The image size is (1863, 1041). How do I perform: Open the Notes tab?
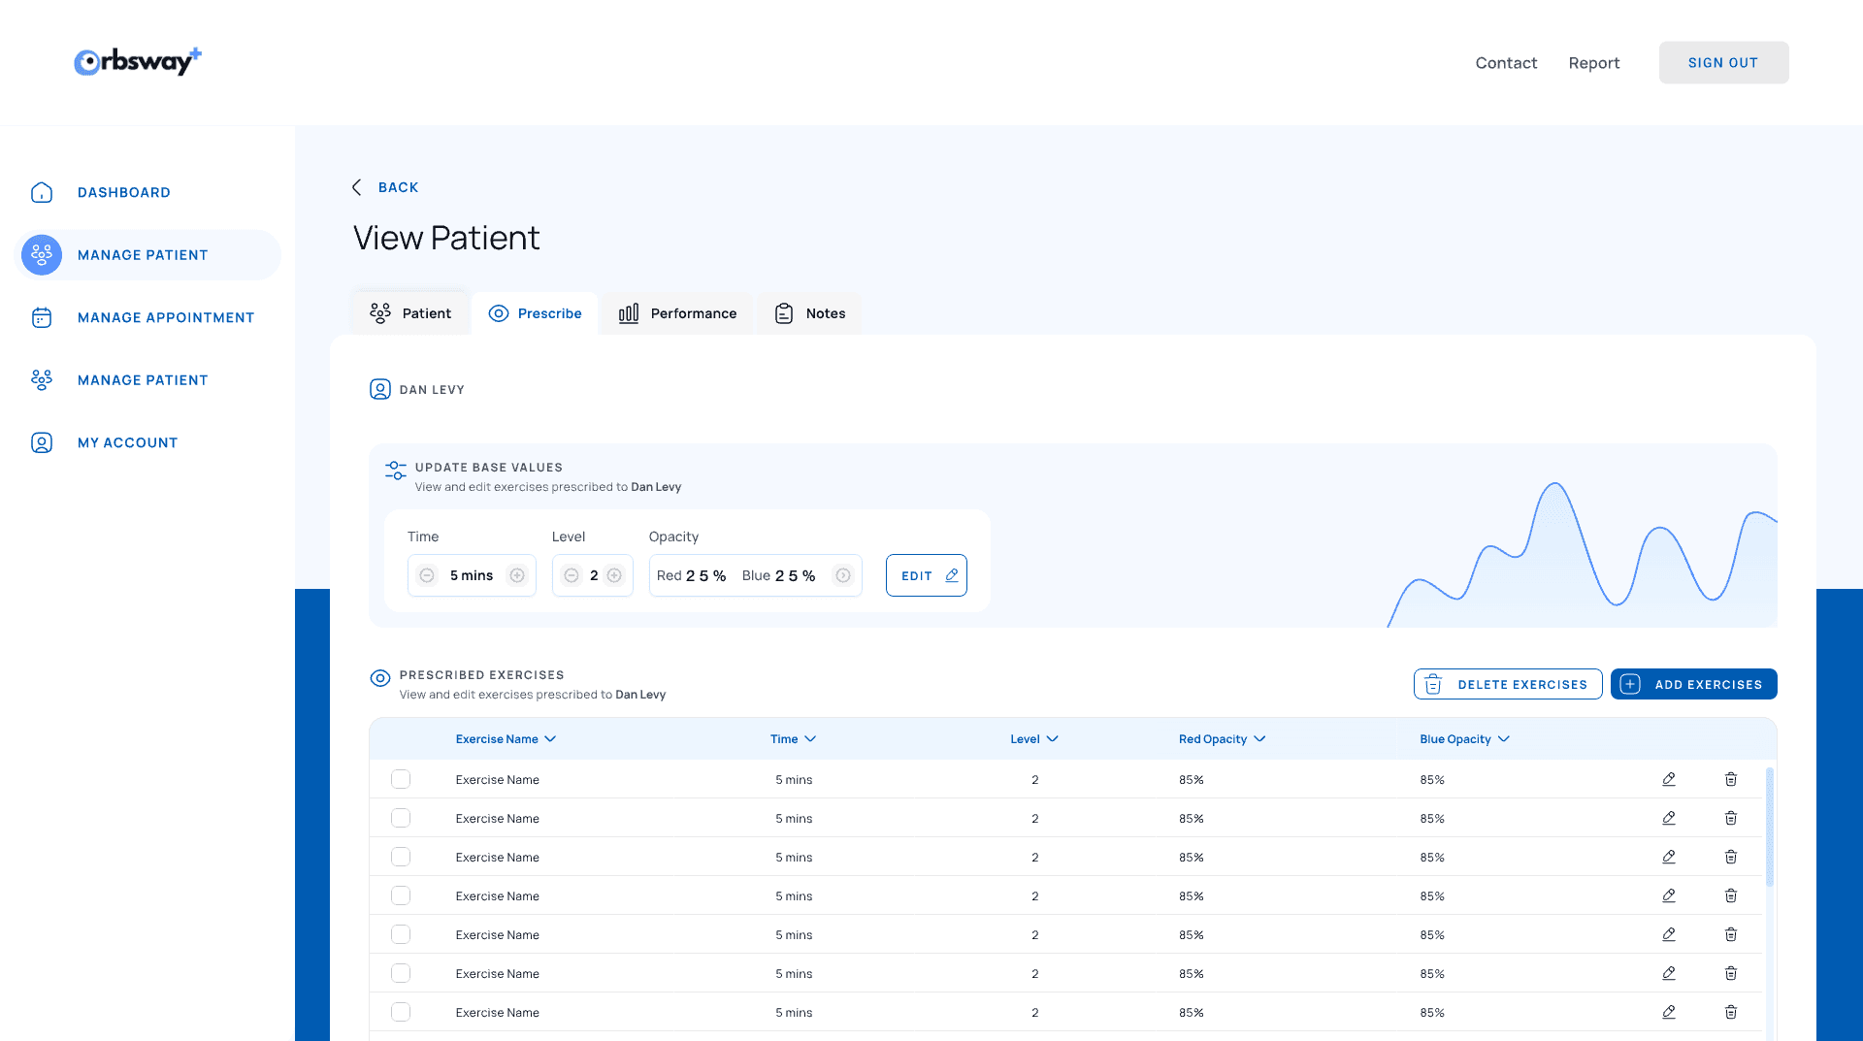(809, 313)
